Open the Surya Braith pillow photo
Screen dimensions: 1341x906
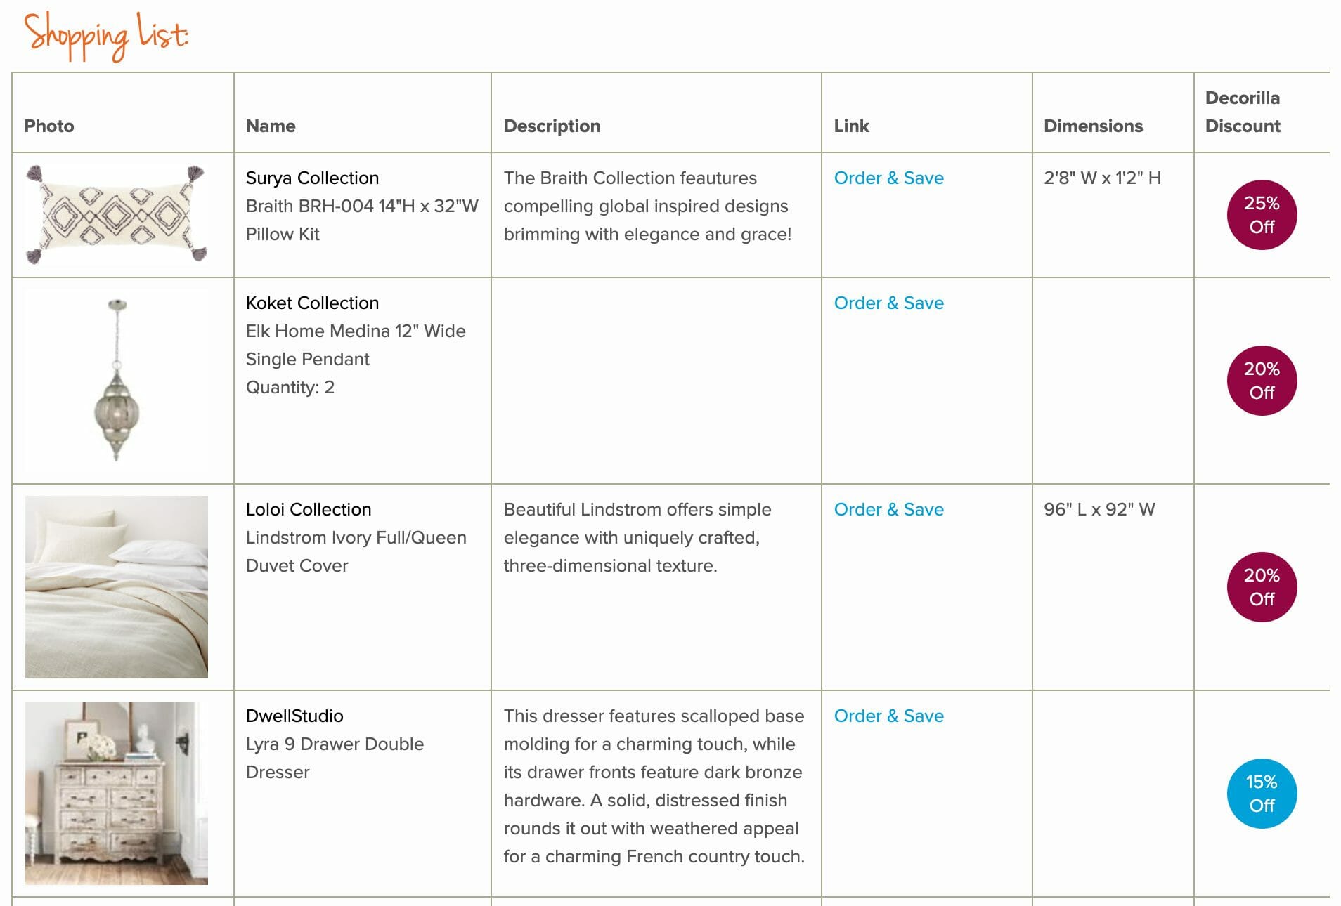coord(117,215)
